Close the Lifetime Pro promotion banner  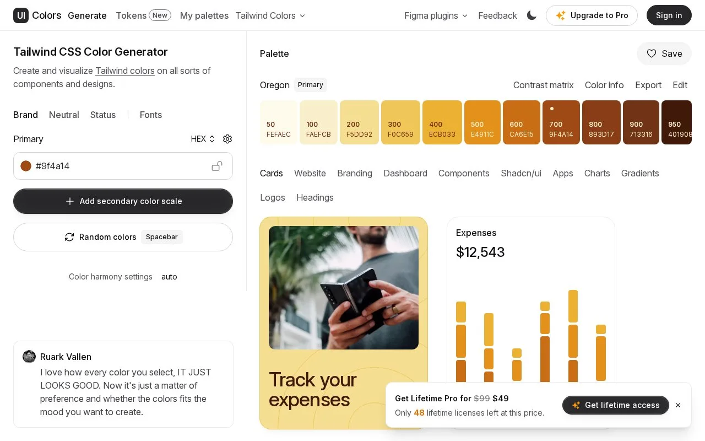point(678,405)
